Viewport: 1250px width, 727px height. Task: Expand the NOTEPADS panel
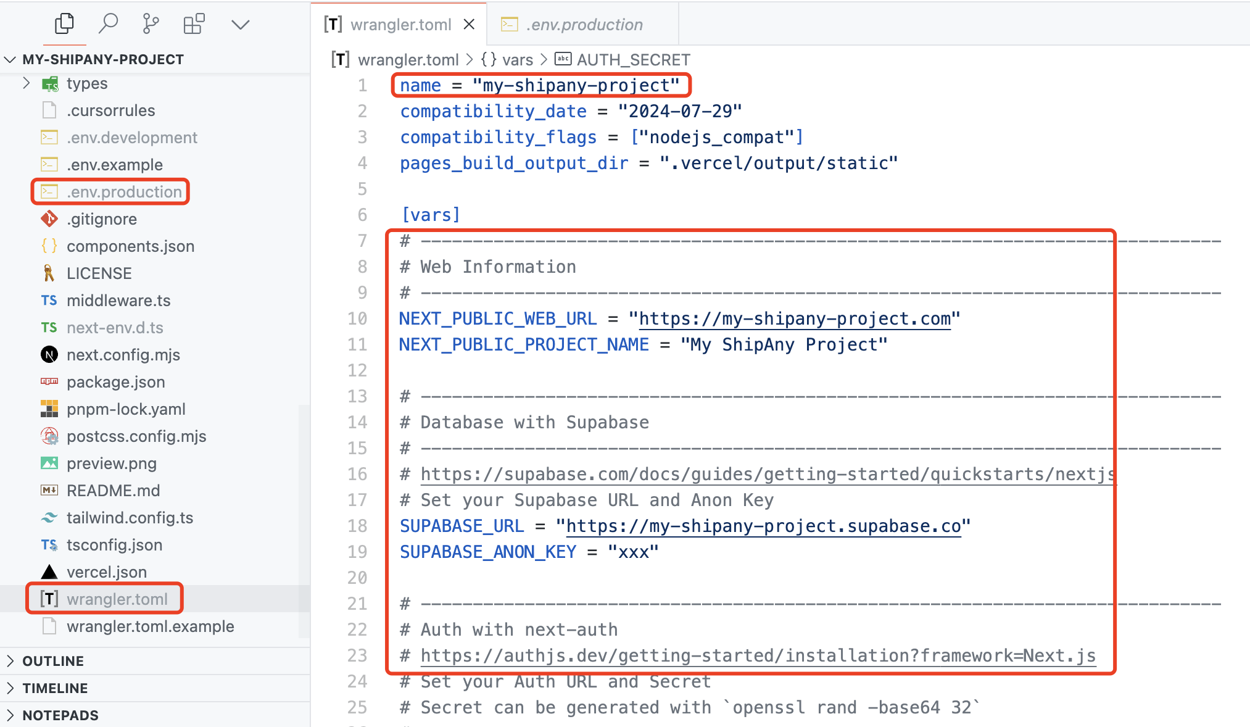coord(60,715)
